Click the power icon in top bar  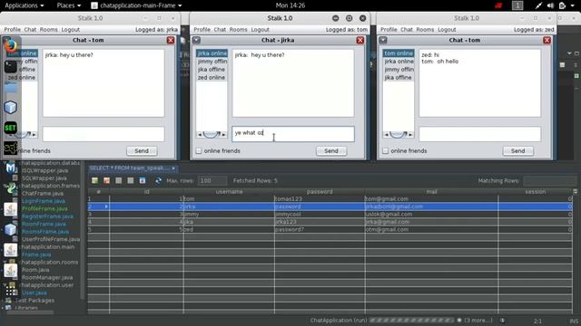[562, 5]
